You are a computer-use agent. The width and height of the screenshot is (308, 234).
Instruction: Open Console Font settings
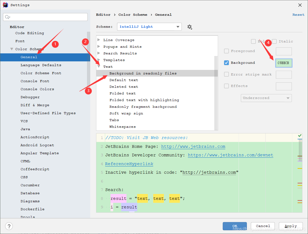35,81
